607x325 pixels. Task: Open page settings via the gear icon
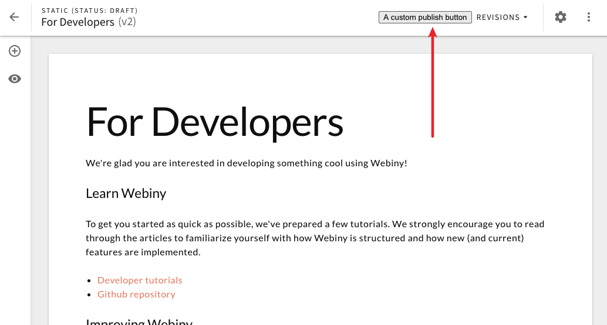click(561, 17)
